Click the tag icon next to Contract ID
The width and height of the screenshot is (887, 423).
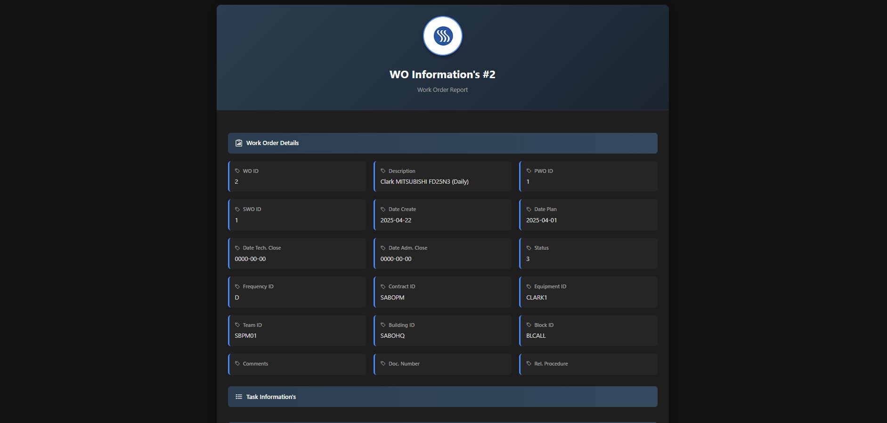tap(383, 286)
